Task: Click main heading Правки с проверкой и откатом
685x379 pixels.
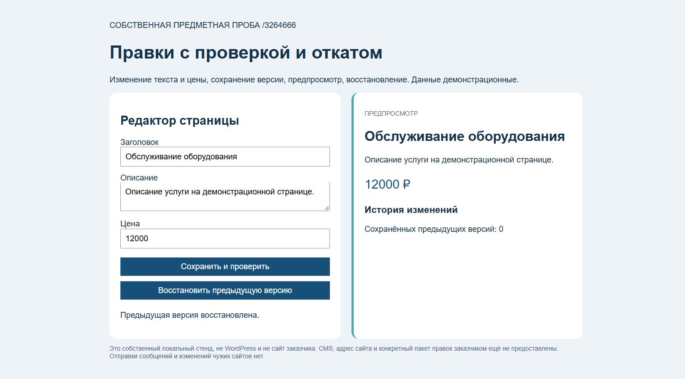Action: pyautogui.click(x=246, y=53)
